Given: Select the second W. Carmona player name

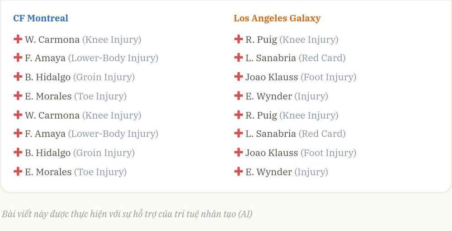Looking at the screenshot, I should [52, 115].
